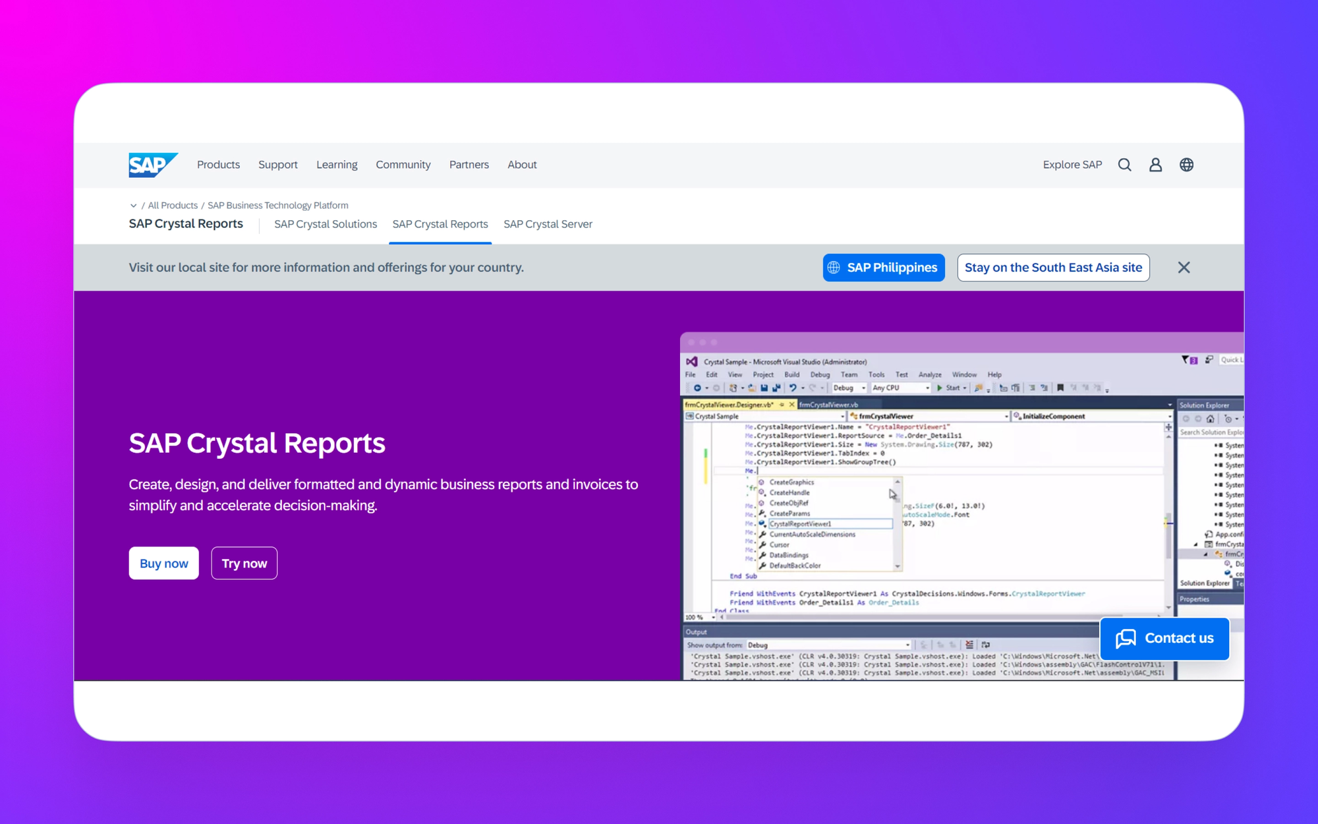Open the Community menu
Viewport: 1318px width, 824px height.
click(x=403, y=165)
